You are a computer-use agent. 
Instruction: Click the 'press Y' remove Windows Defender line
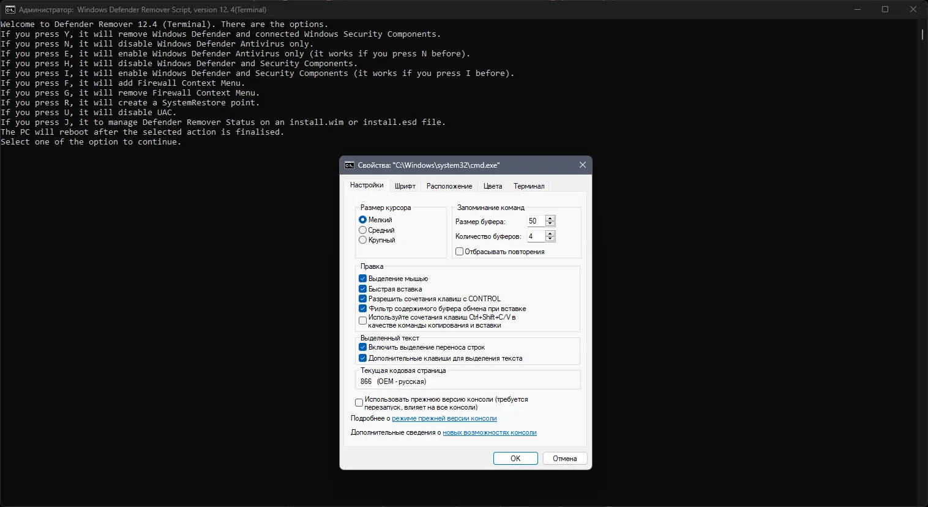coord(221,34)
